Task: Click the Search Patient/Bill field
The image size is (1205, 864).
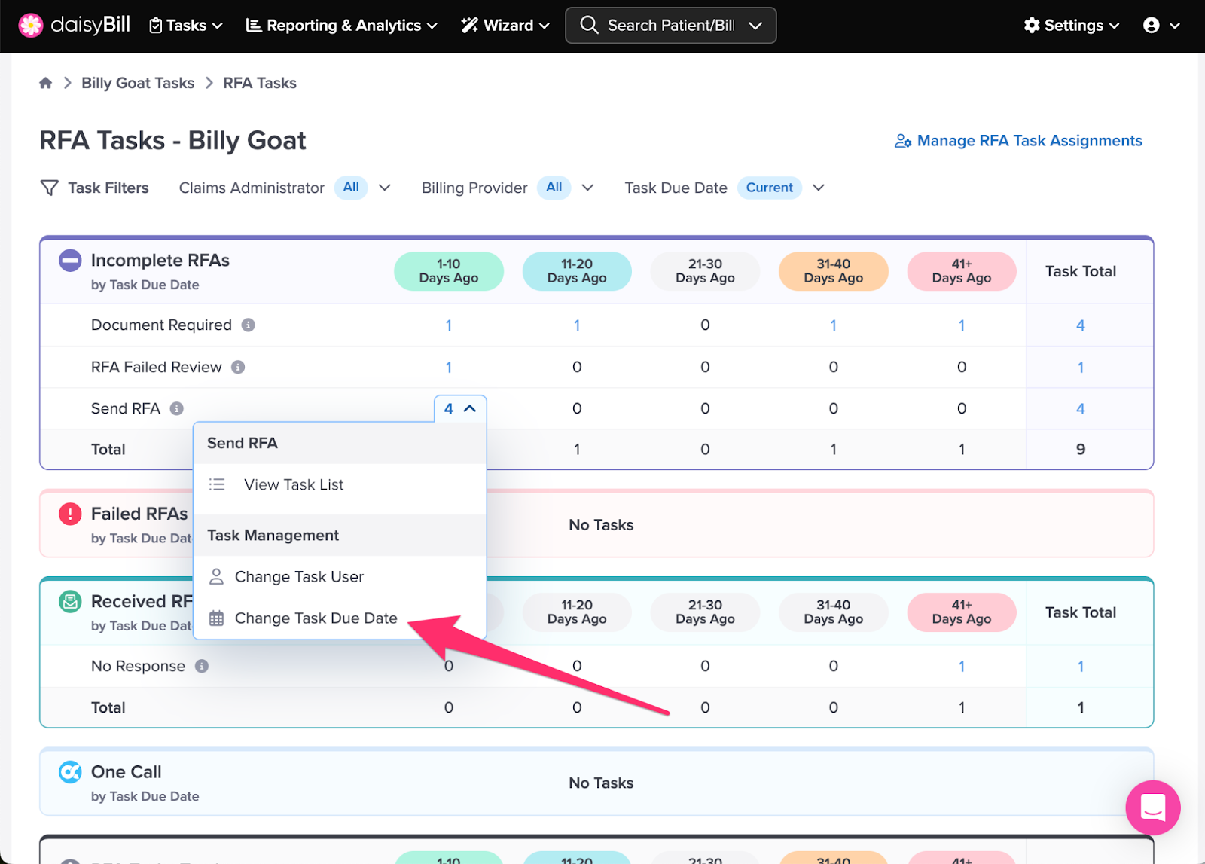Action: coord(670,26)
